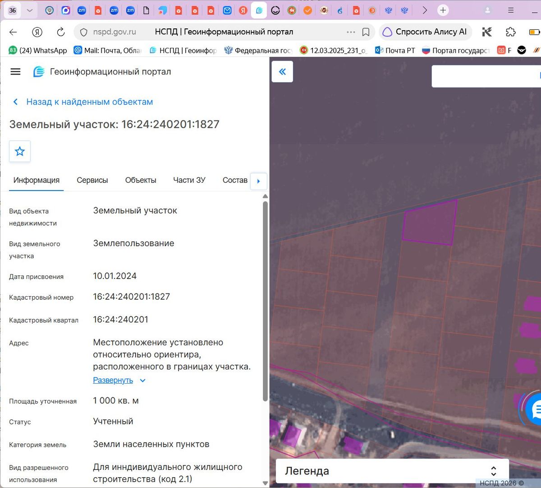
Task: Open browser main menu lines icon
Action: pos(511,10)
